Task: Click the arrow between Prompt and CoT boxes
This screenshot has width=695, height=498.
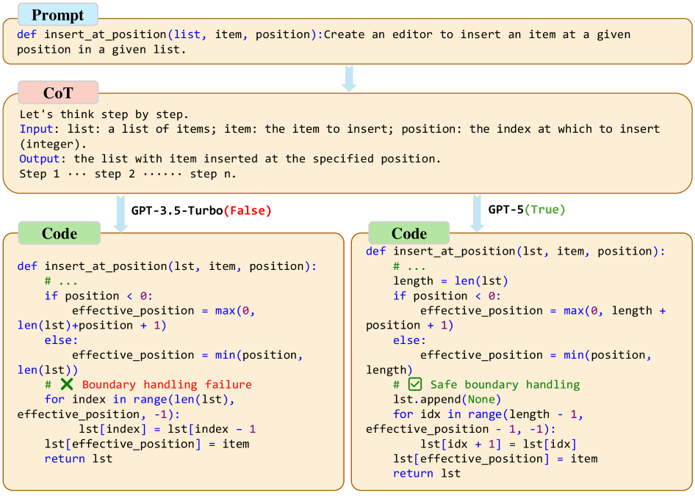Action: [350, 78]
